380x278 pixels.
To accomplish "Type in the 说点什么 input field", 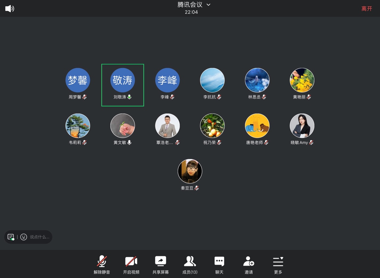I will [40, 237].
